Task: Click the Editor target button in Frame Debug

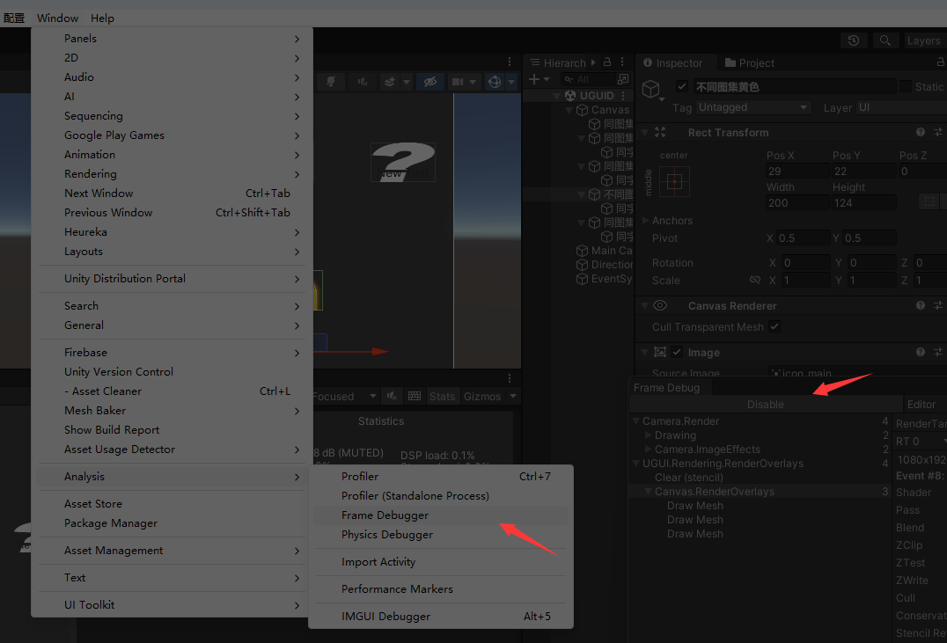Action: click(925, 405)
